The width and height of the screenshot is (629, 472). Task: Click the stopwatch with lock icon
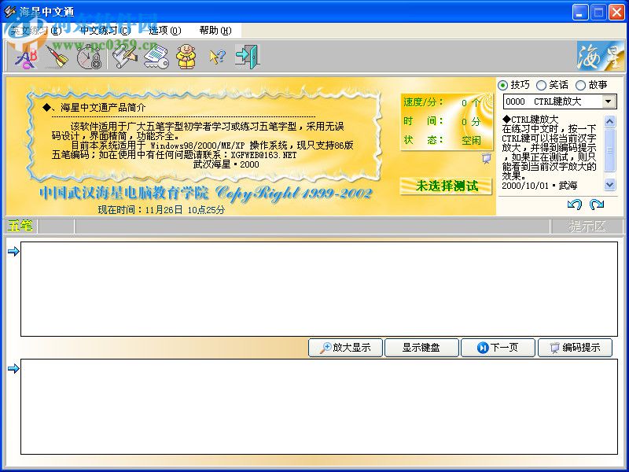[89, 57]
